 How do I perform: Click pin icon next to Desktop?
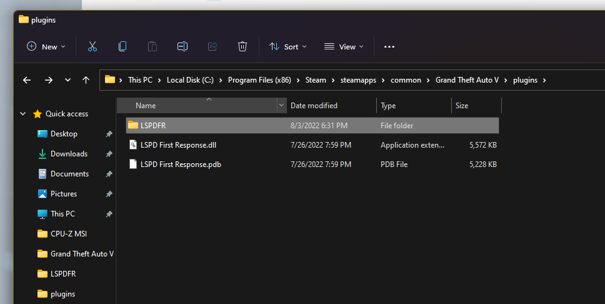click(109, 134)
